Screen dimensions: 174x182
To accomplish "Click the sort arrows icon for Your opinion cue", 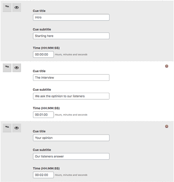I will tap(7, 128).
